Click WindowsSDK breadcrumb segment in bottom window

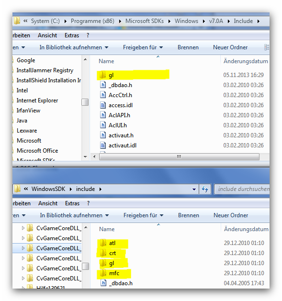point(48,189)
